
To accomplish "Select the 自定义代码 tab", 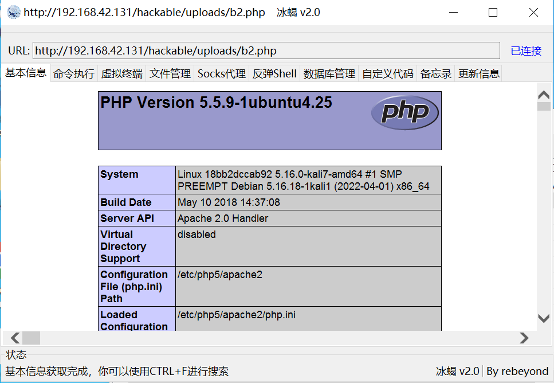I will (x=388, y=74).
